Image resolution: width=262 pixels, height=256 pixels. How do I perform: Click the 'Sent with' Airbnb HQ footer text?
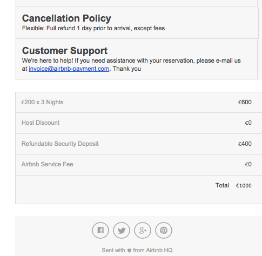tap(137, 250)
